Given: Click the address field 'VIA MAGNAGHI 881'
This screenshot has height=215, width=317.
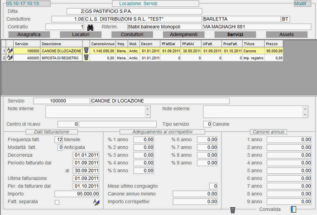Looking at the screenshot, I should (257, 27).
